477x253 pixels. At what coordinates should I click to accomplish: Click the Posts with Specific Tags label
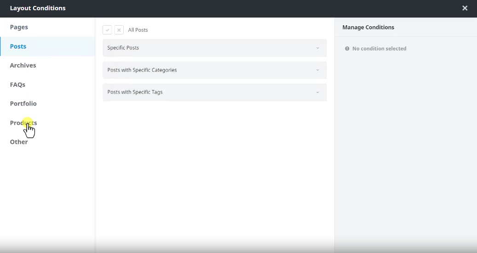[135, 92]
